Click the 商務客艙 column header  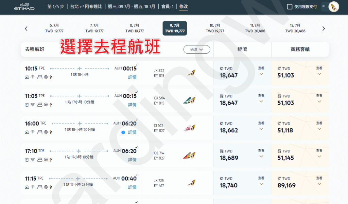300,49
